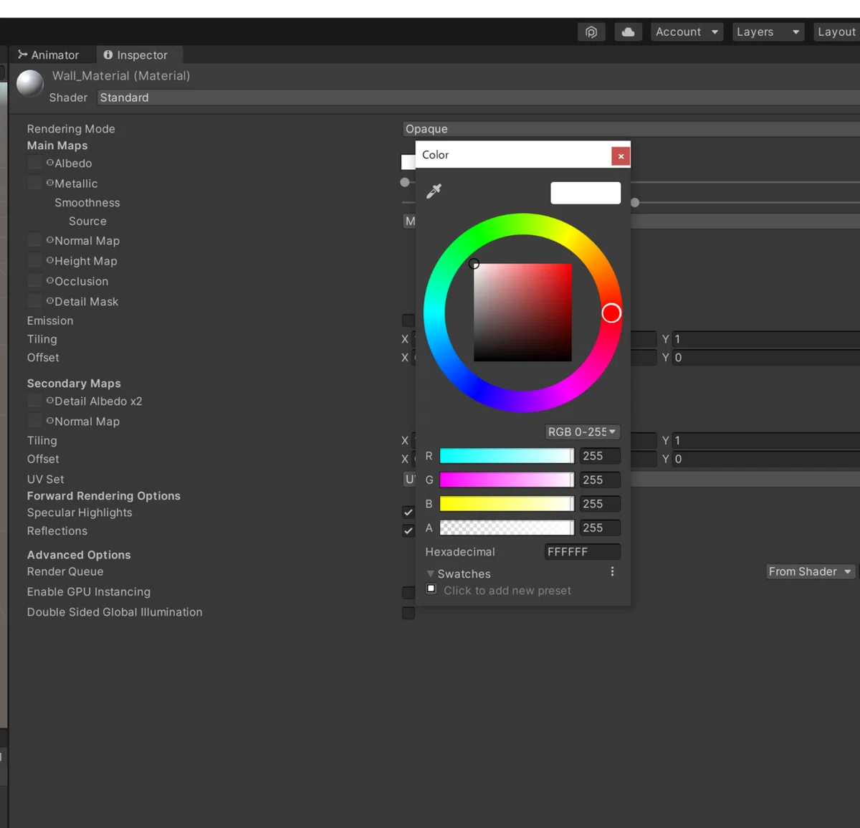The image size is (860, 828).
Task: Click the current color preview swatch
Action: (x=586, y=193)
